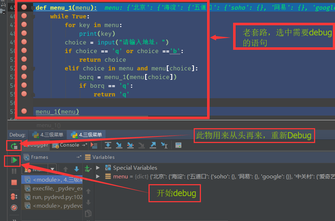
Task: Click the Step Over icon
Action: 108,145
